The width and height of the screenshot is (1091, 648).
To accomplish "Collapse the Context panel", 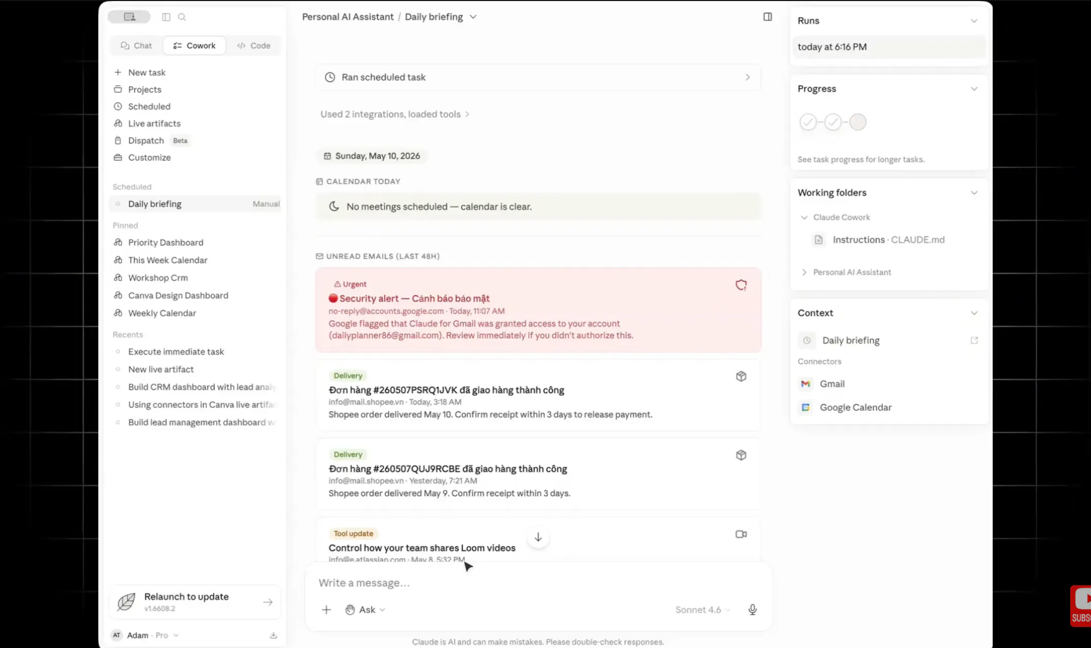I will [974, 313].
